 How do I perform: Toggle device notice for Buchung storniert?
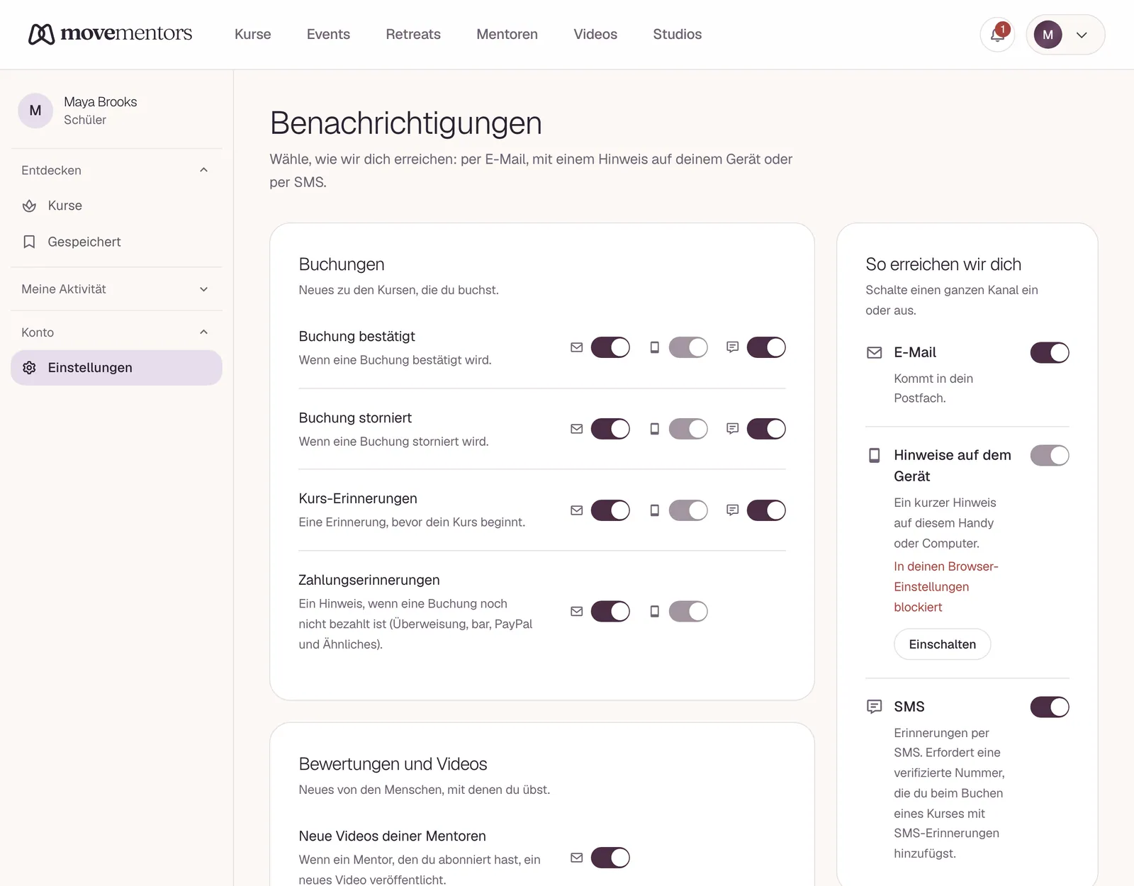point(688,429)
